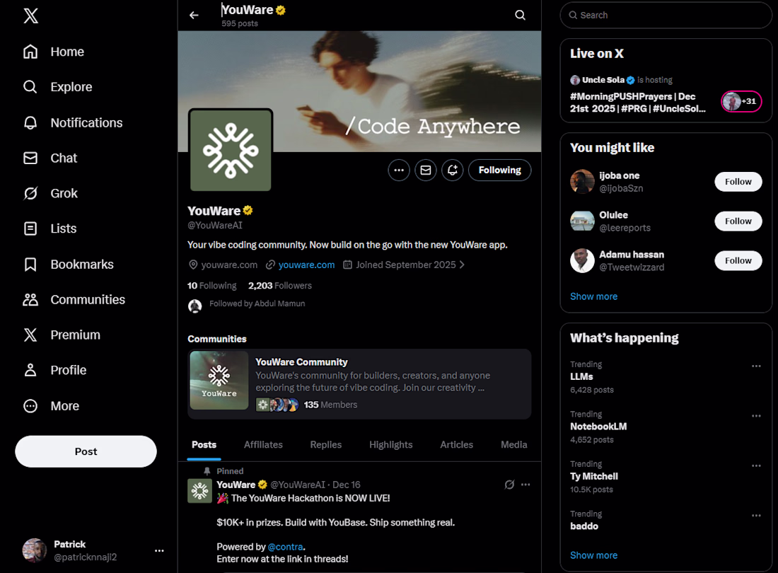778x573 pixels.
Task: Follow Adamu hassan
Action: 738,260
